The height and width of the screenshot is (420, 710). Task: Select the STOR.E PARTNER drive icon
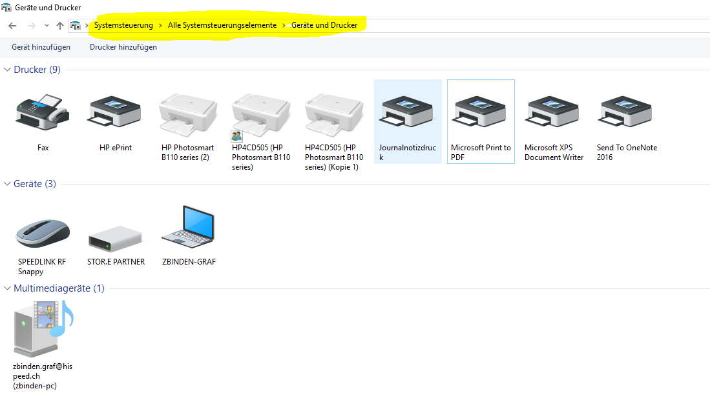click(115, 238)
